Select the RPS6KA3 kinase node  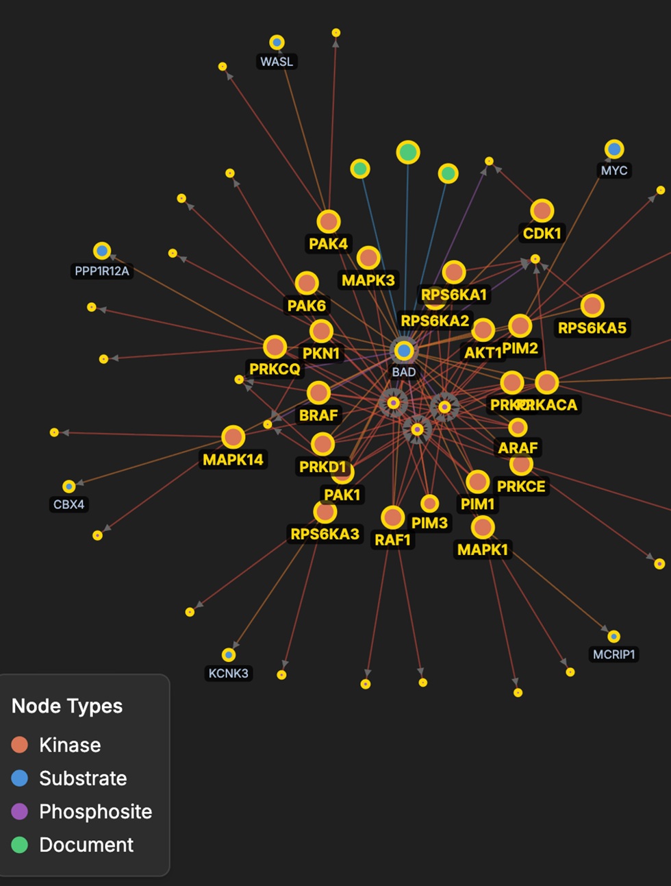click(x=325, y=512)
